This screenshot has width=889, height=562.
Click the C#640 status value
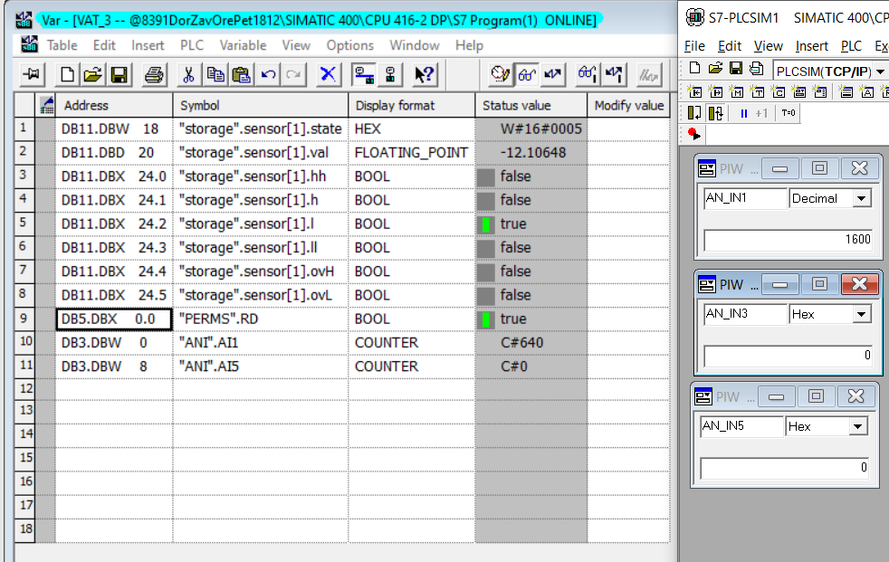531,343
